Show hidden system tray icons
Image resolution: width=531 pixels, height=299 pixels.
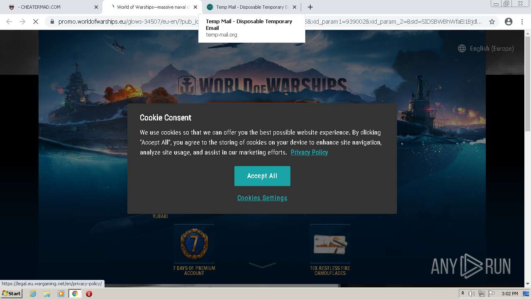coord(463,294)
